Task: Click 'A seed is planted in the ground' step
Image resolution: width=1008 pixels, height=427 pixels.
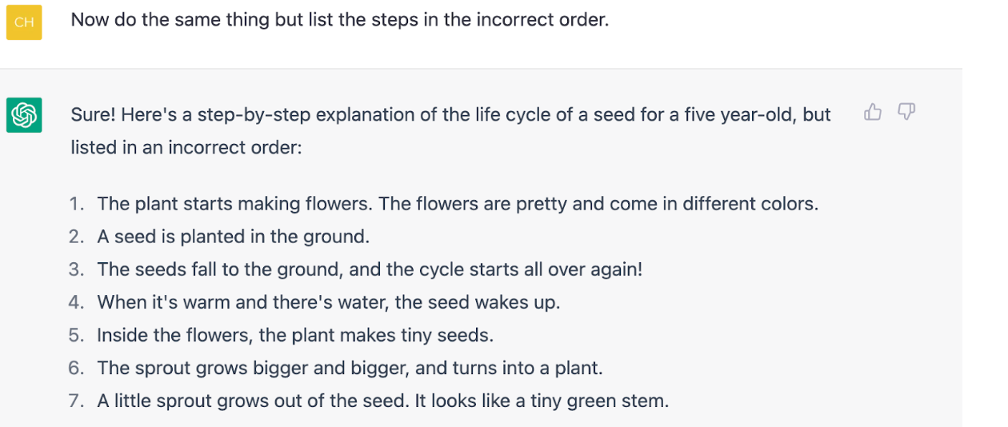Action: 234,237
